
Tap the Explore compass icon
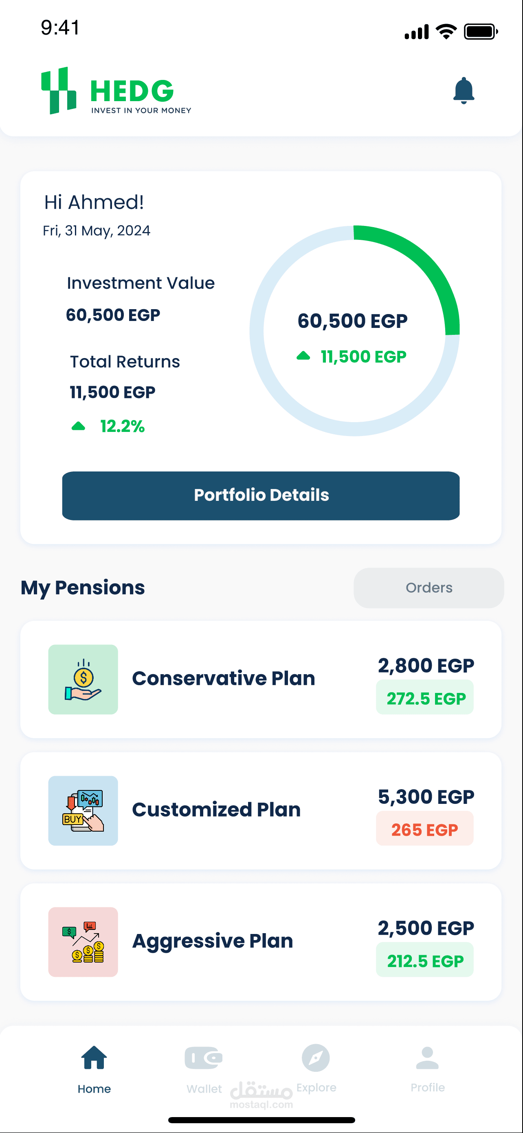point(316,1058)
